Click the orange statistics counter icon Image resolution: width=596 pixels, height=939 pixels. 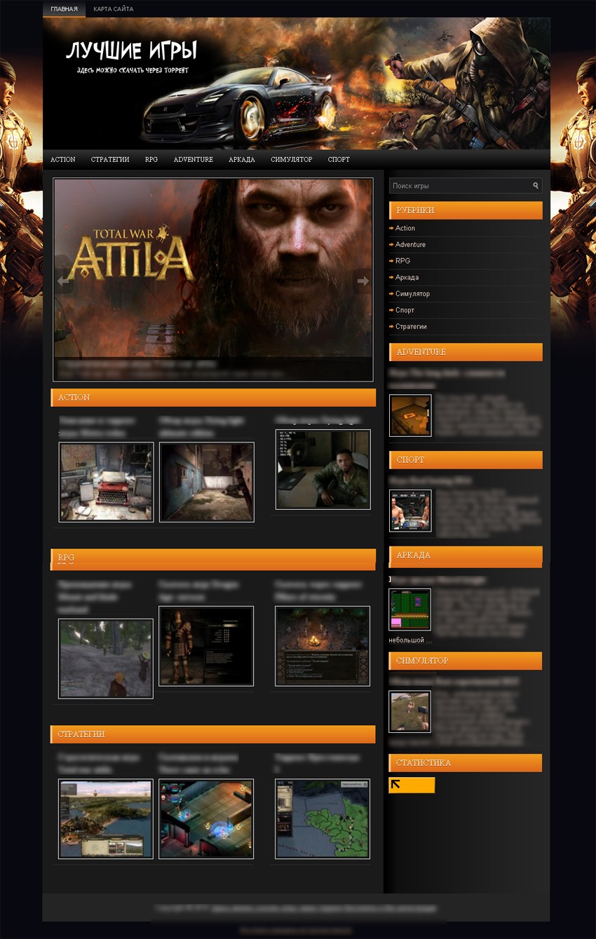pos(412,785)
